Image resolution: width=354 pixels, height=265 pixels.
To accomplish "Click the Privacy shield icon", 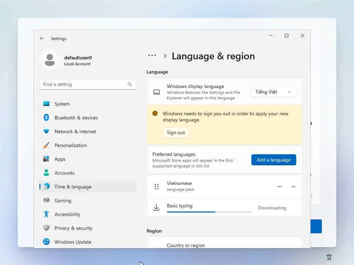I will coord(46,228).
